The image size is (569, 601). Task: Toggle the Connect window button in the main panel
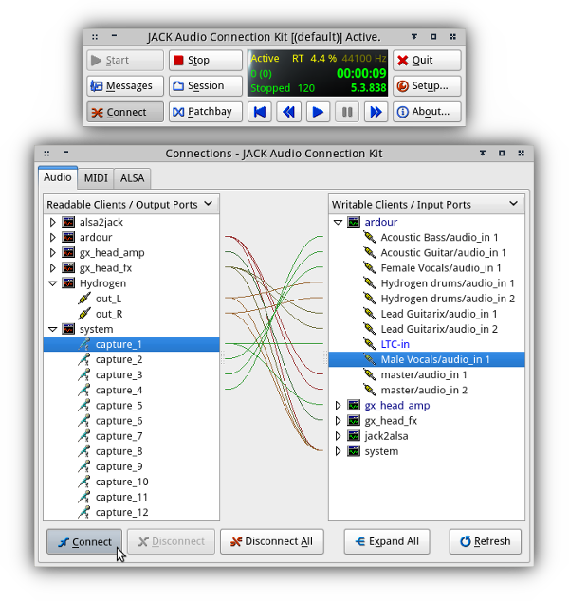[122, 112]
